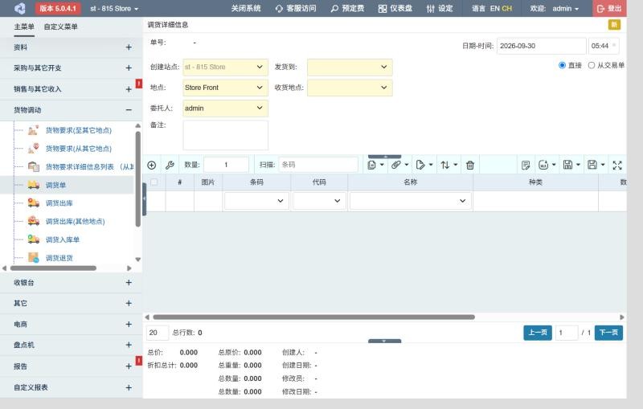Image resolution: width=643 pixels, height=409 pixels.
Task: Switch to the 自定义菜单 tab
Action: pos(61,27)
